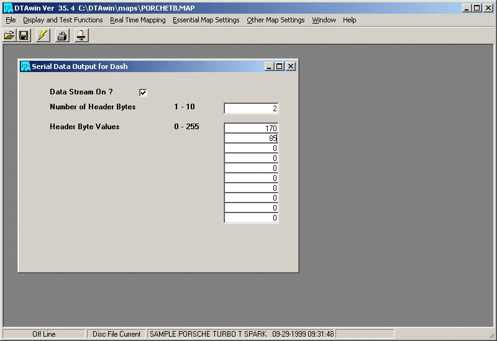
Task: Open Display and Test Functions menu
Action: click(x=63, y=20)
